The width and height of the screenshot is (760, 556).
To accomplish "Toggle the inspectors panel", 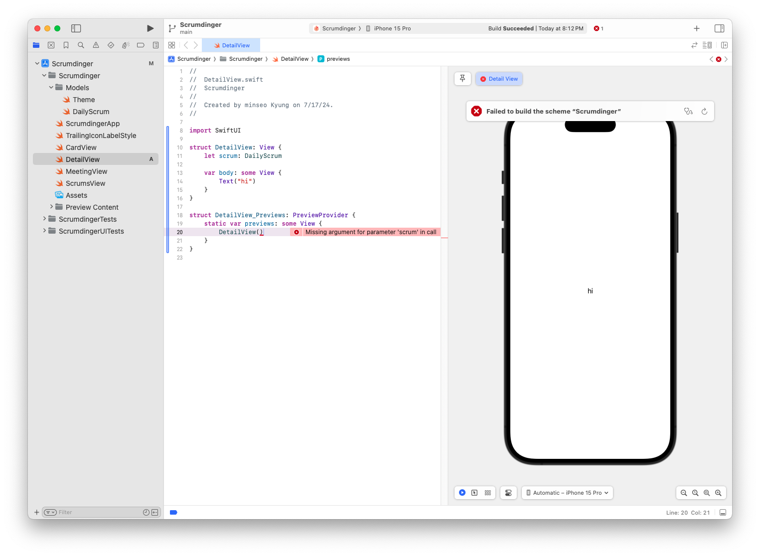I will pos(719,28).
